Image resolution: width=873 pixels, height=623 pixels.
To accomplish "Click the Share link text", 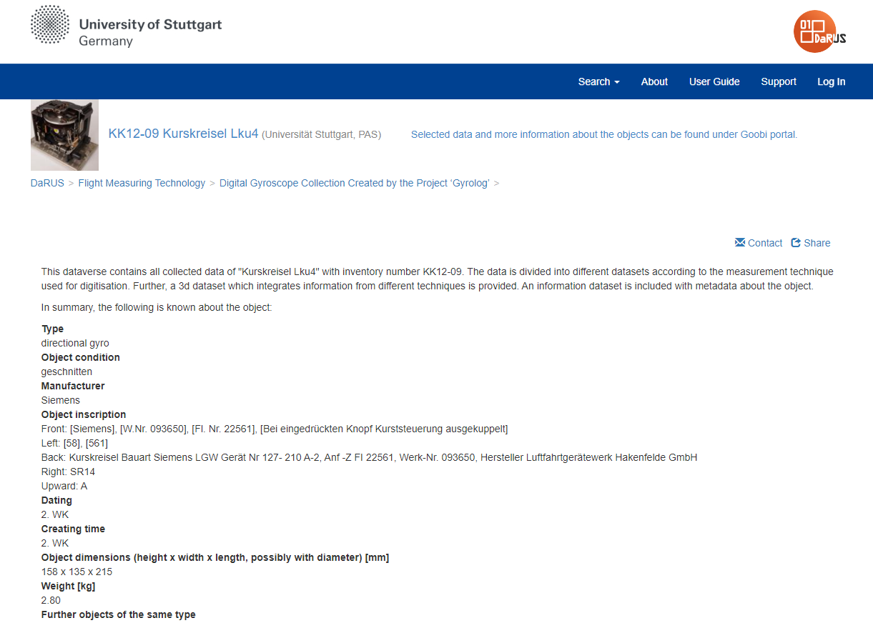I will 817,243.
